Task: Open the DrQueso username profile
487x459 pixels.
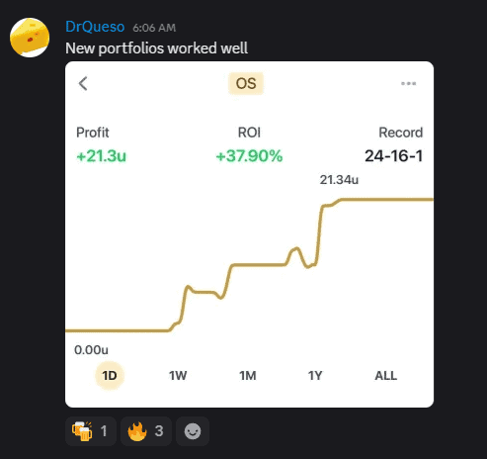Action: point(95,27)
